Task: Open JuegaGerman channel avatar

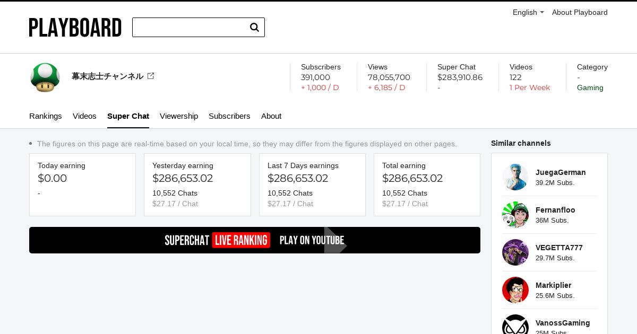Action: point(515,177)
